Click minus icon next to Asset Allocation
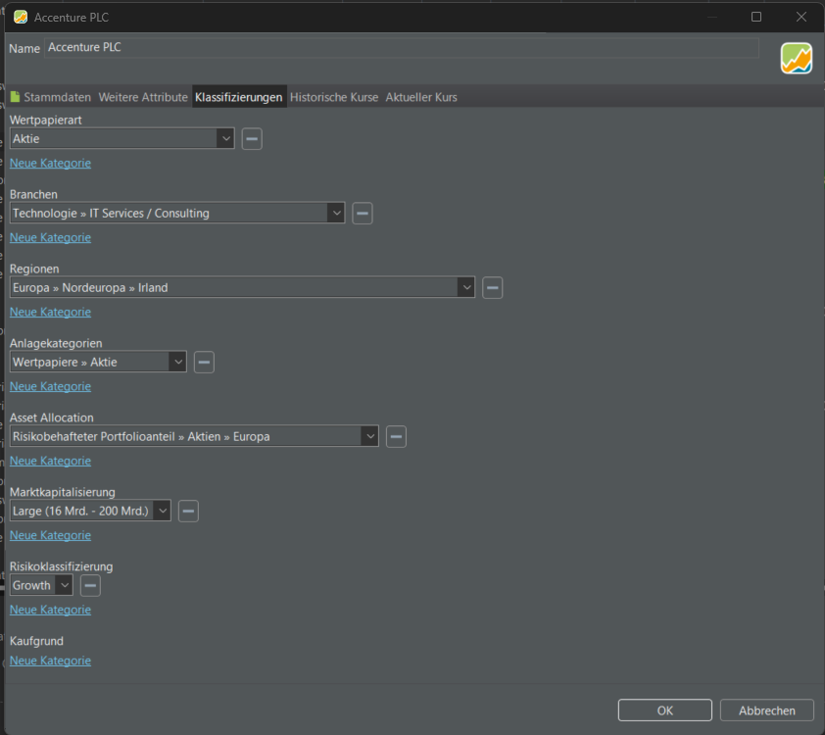Screen dimensions: 825x735 (x=396, y=437)
